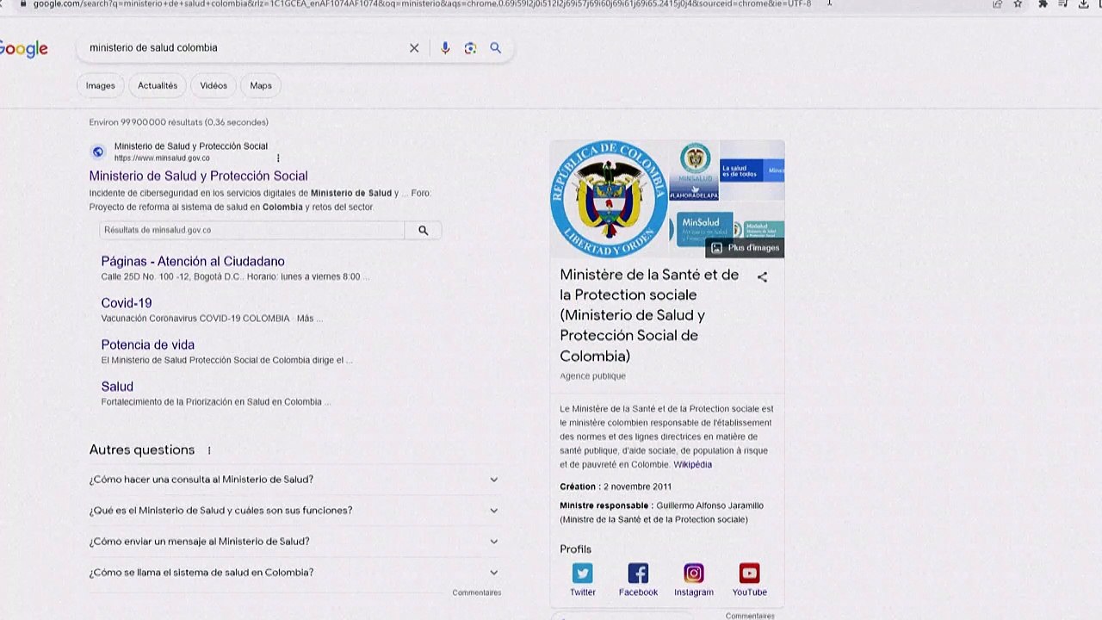Screen dimensions: 1102x620
Task: Switch to the Vidéos filter tab
Action: 214,86
